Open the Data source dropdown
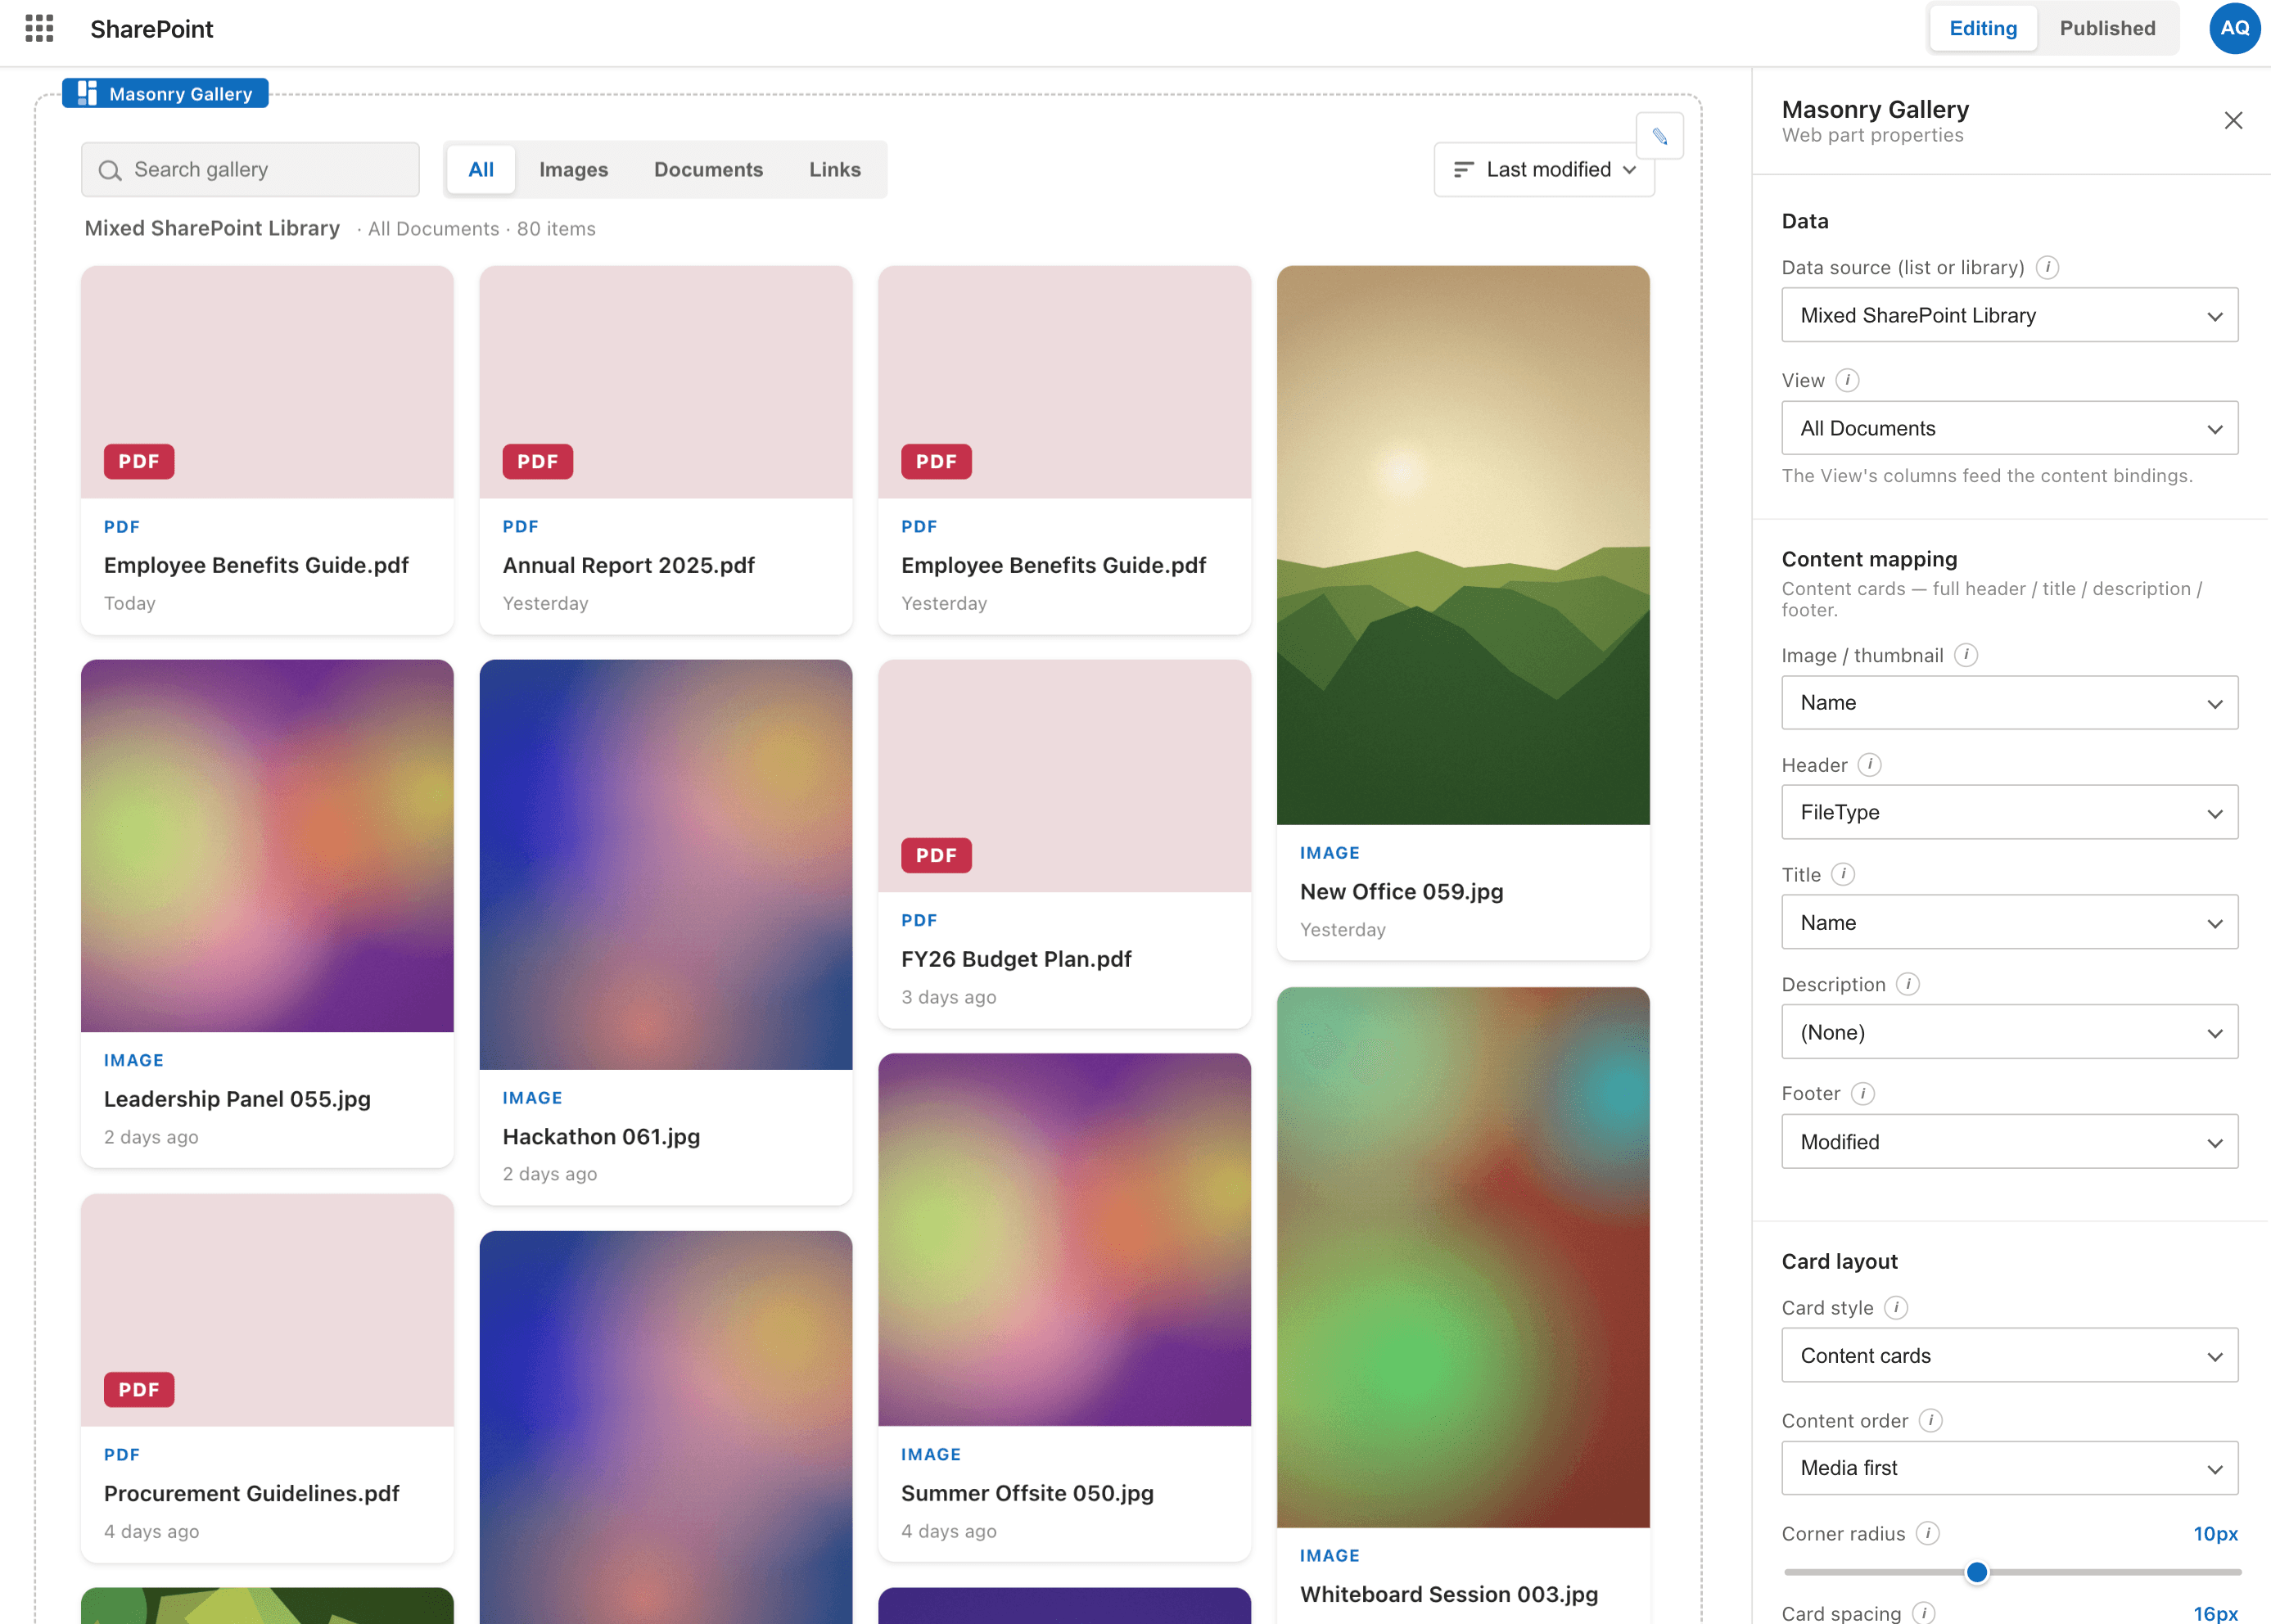This screenshot has height=1624, width=2271. [x=2009, y=315]
